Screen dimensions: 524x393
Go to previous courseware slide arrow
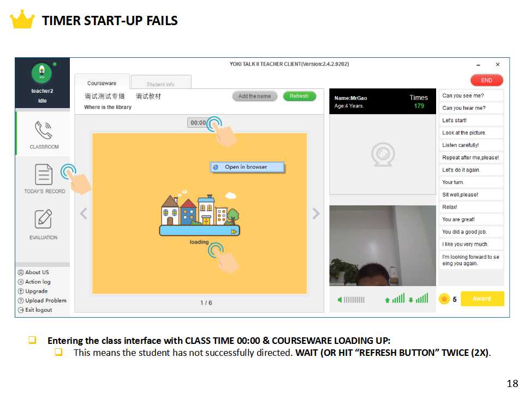point(84,213)
